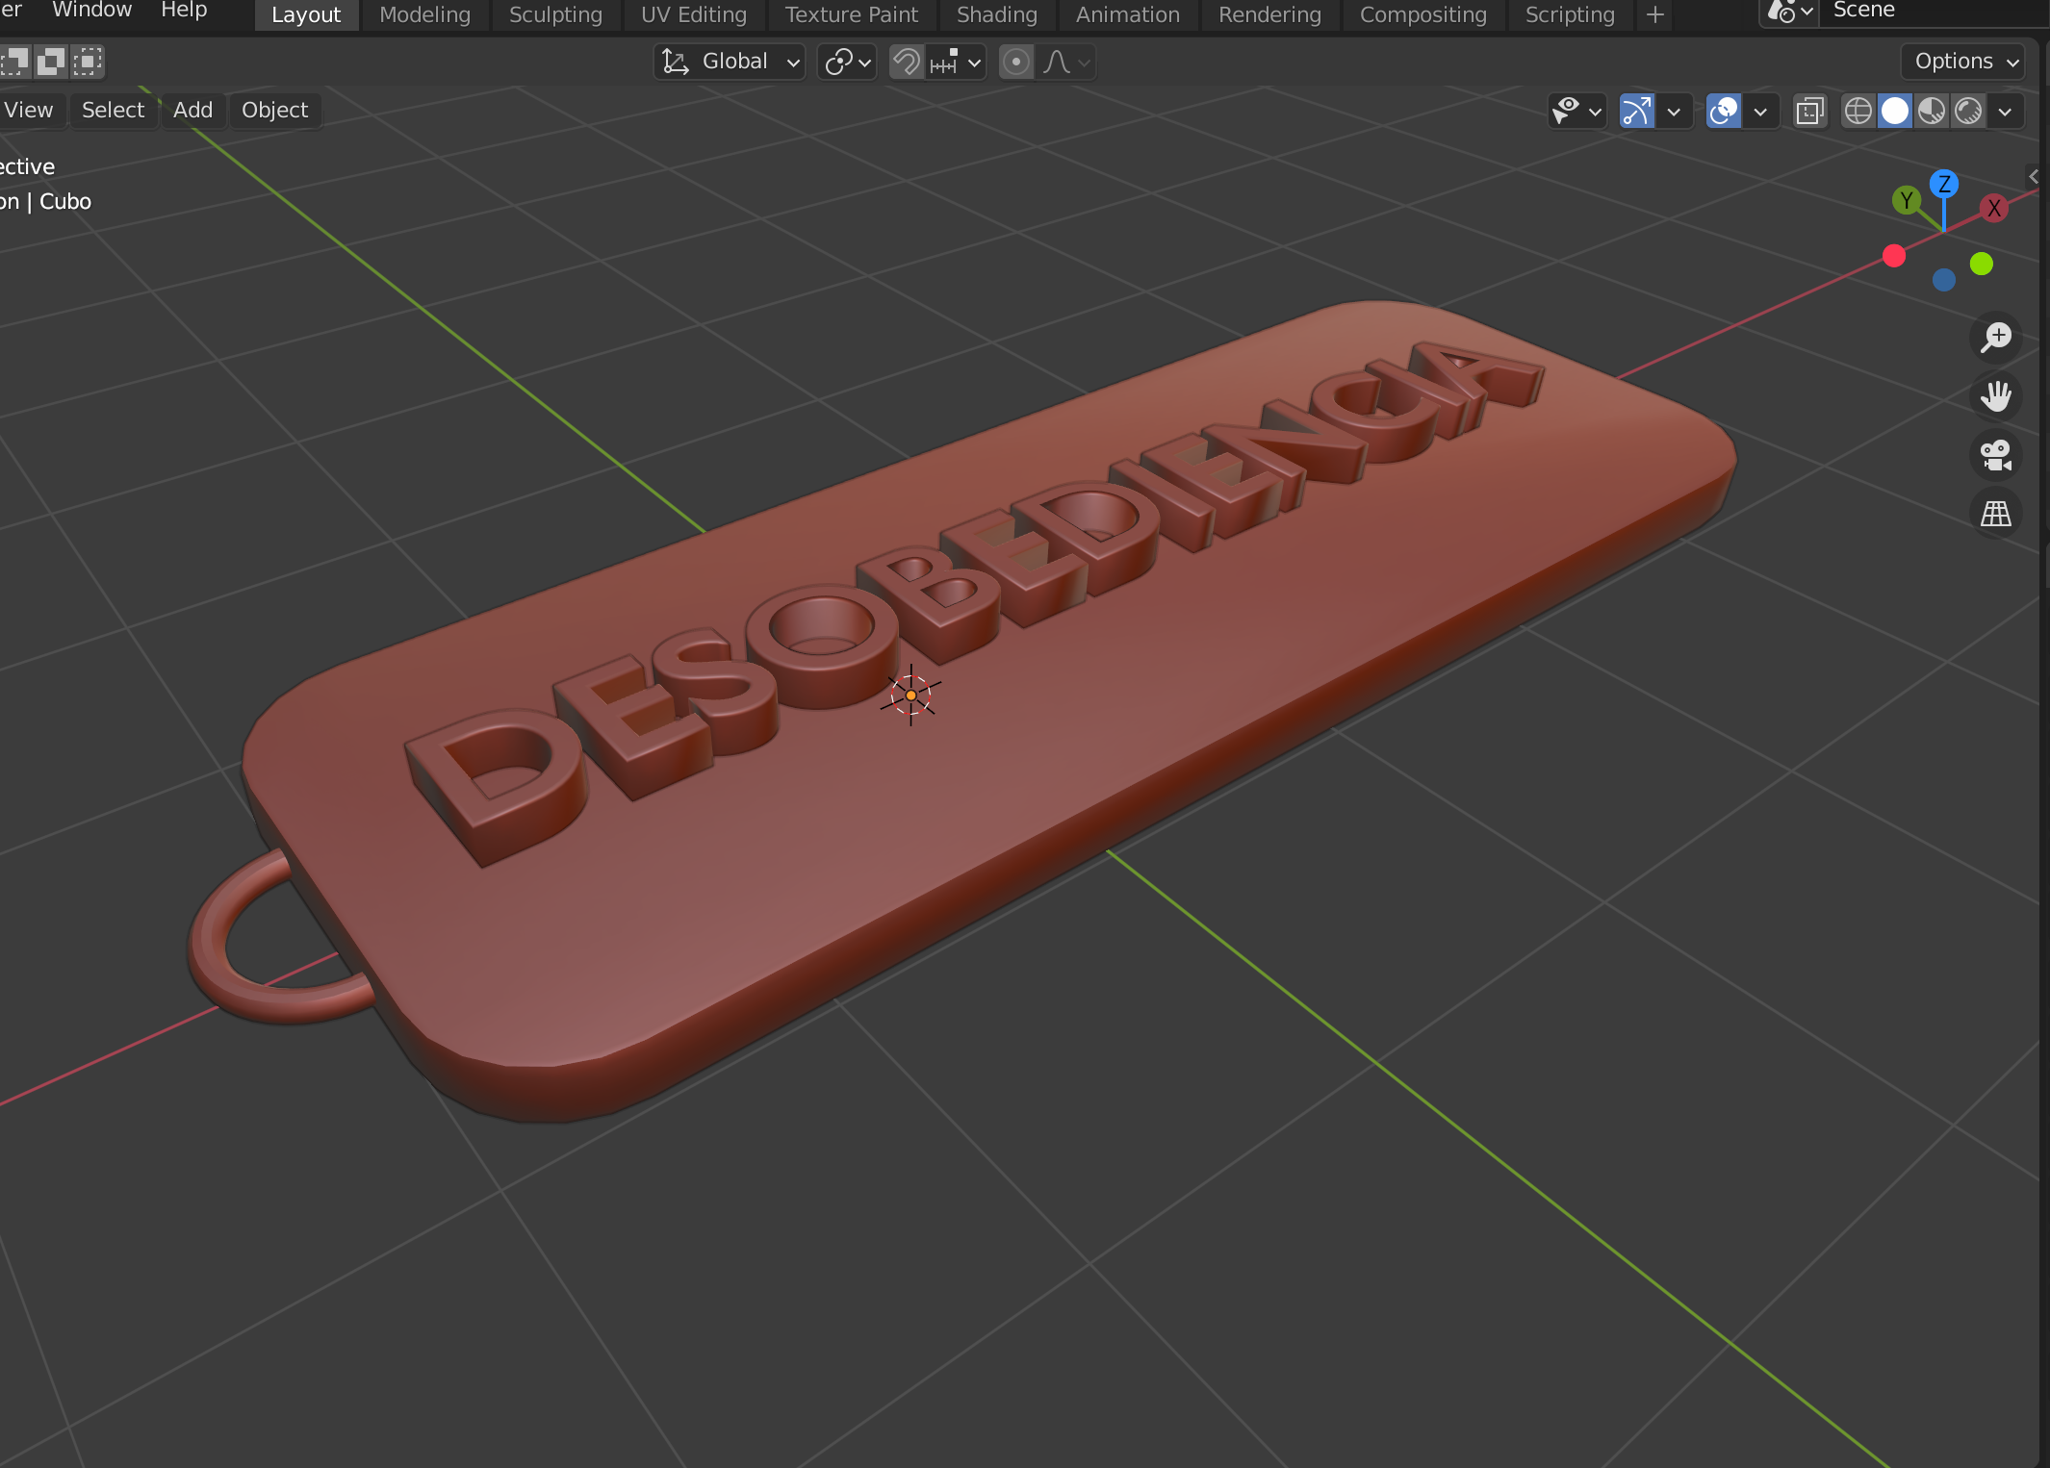Add a new workspace with plus button

[x=1655, y=14]
